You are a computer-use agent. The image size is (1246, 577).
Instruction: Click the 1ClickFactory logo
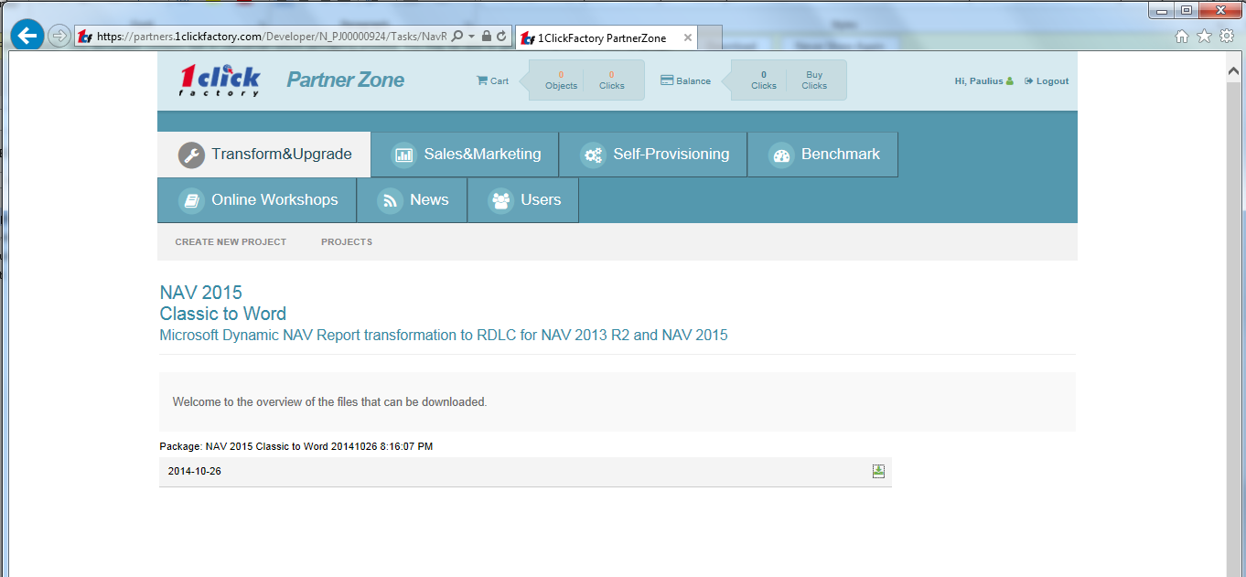coord(220,80)
